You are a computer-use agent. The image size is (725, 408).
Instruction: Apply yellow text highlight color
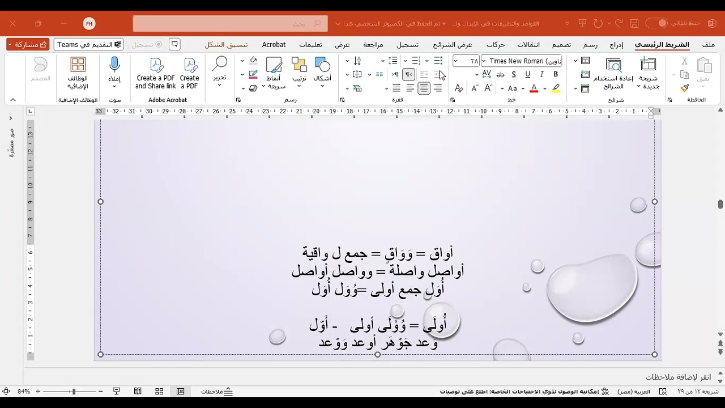click(x=556, y=88)
